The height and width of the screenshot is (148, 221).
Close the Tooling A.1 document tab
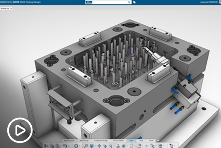pyautogui.click(x=12, y=8)
